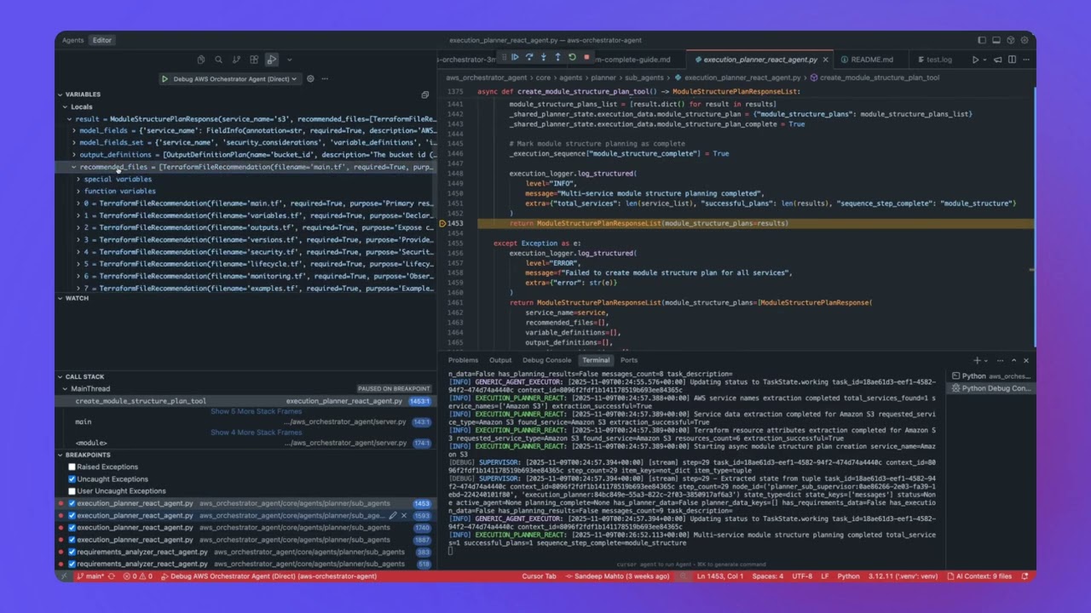The height and width of the screenshot is (613, 1091).
Task: Step out in debug toolbar
Action: pyautogui.click(x=557, y=57)
